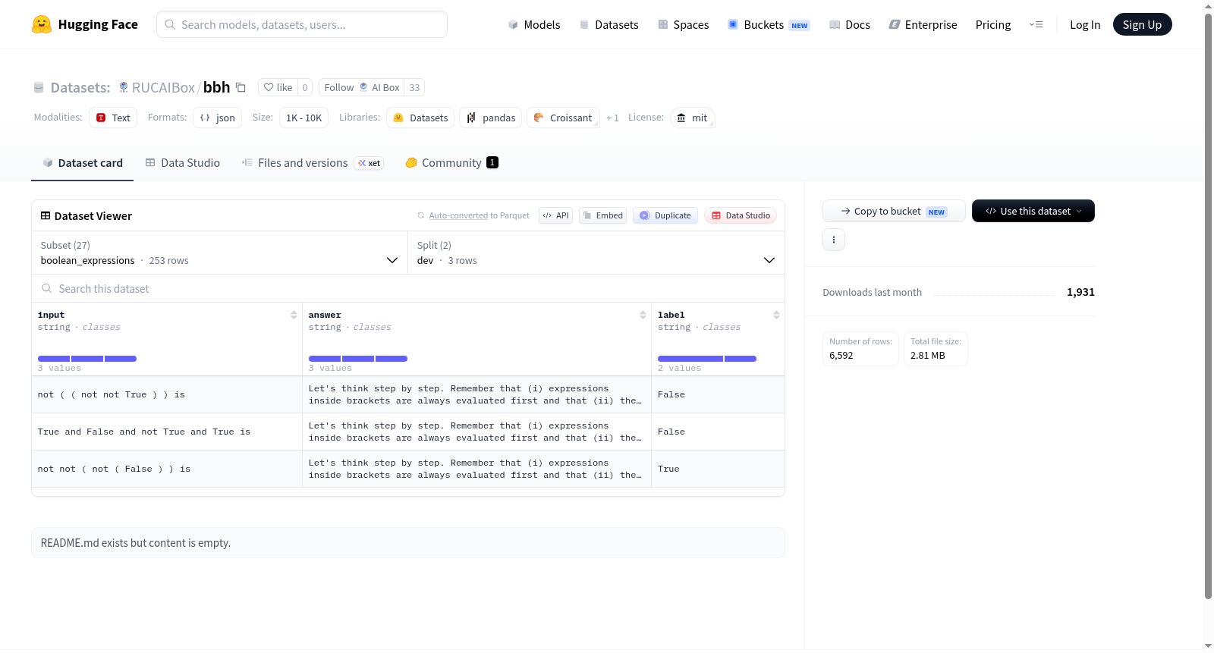Select the row 'not not ( not ( False ) ) is'
Image resolution: width=1214 pixels, height=653 pixels.
click(x=408, y=469)
